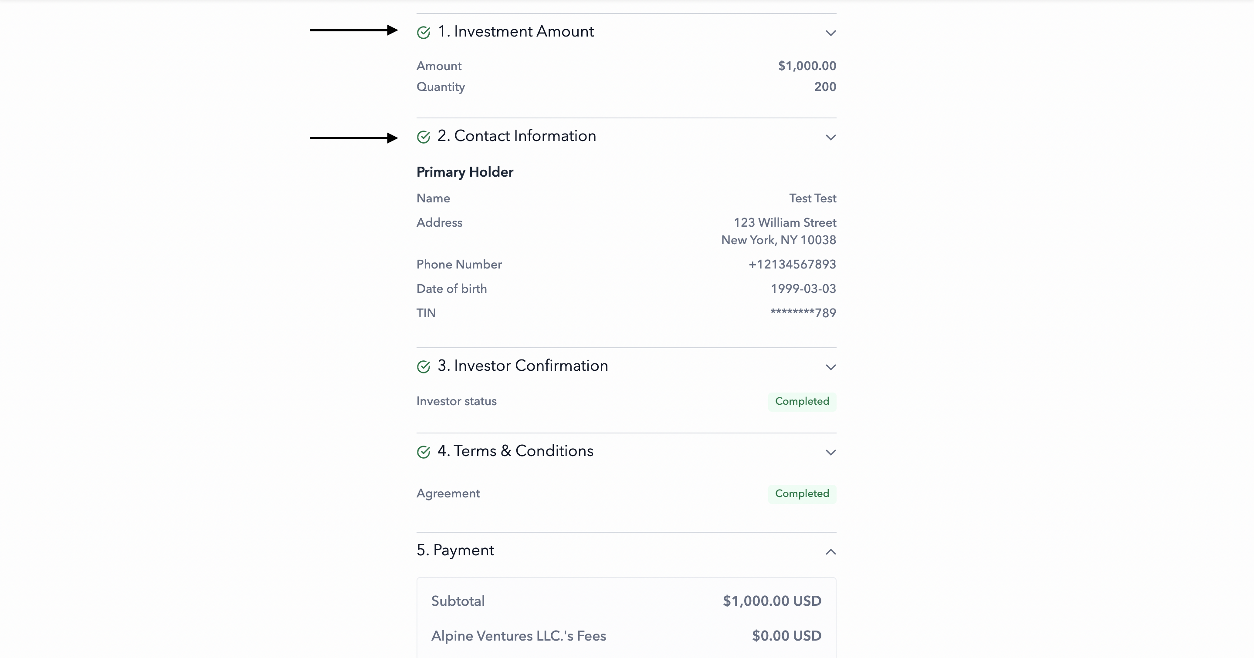The width and height of the screenshot is (1254, 658).
Task: Open the 3. Investor Confirmation heading
Action: coord(523,366)
